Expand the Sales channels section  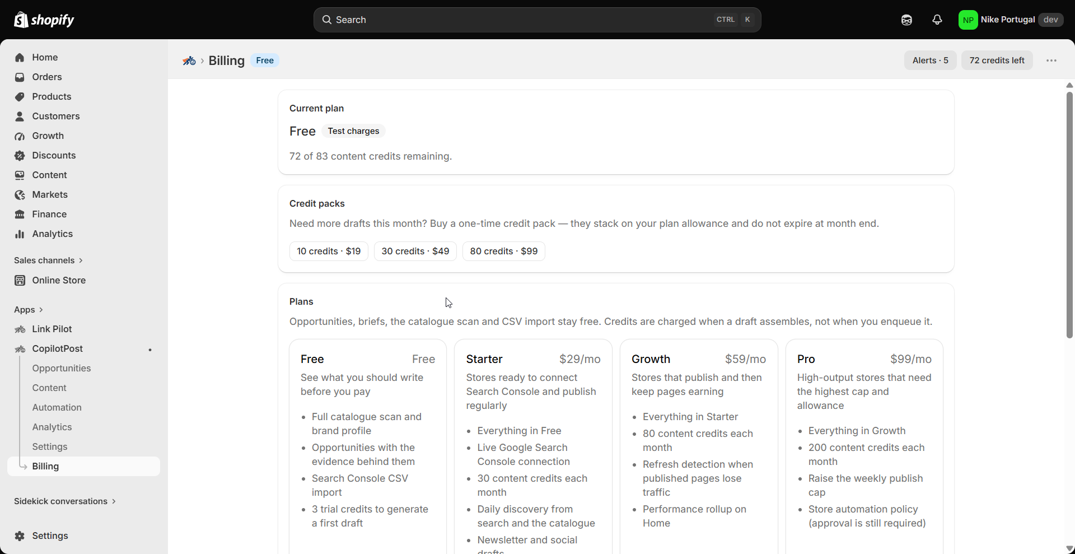49,260
